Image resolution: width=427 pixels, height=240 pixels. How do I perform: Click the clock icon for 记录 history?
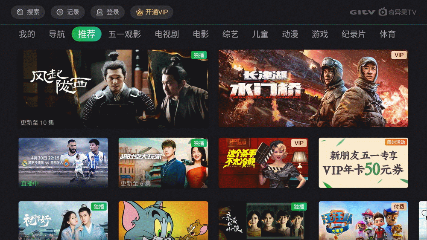click(60, 12)
